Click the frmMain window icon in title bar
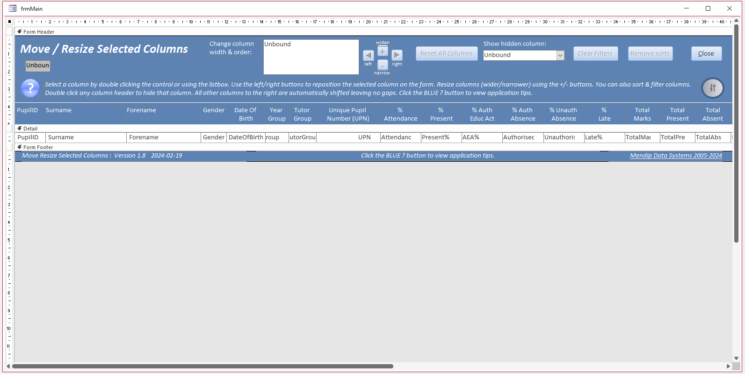The image size is (745, 374). click(x=13, y=8)
